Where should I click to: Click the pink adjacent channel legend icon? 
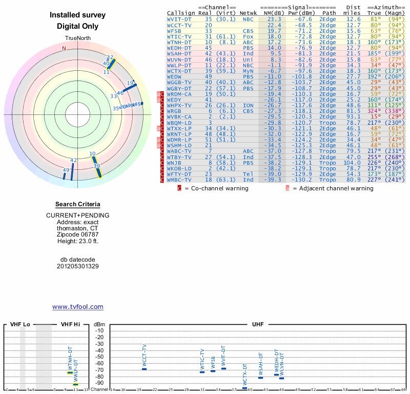click(288, 188)
